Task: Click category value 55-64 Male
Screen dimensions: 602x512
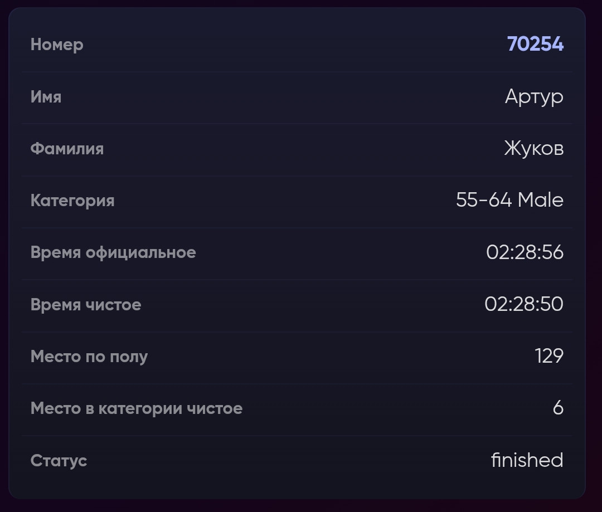Action: point(510,200)
